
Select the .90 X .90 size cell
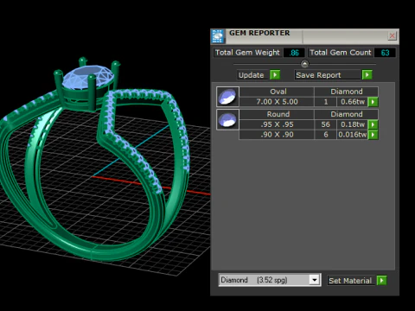pyautogui.click(x=278, y=135)
